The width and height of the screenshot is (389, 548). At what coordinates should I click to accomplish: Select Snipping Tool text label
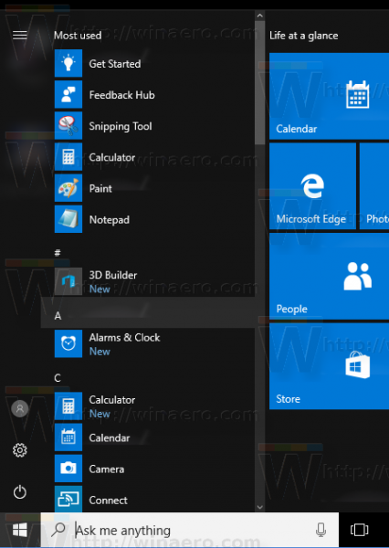tap(121, 126)
